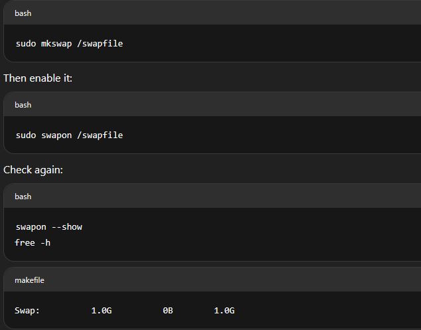Click the 'Check again:' text
Viewport: 421px width, 330px height.
pos(33,170)
